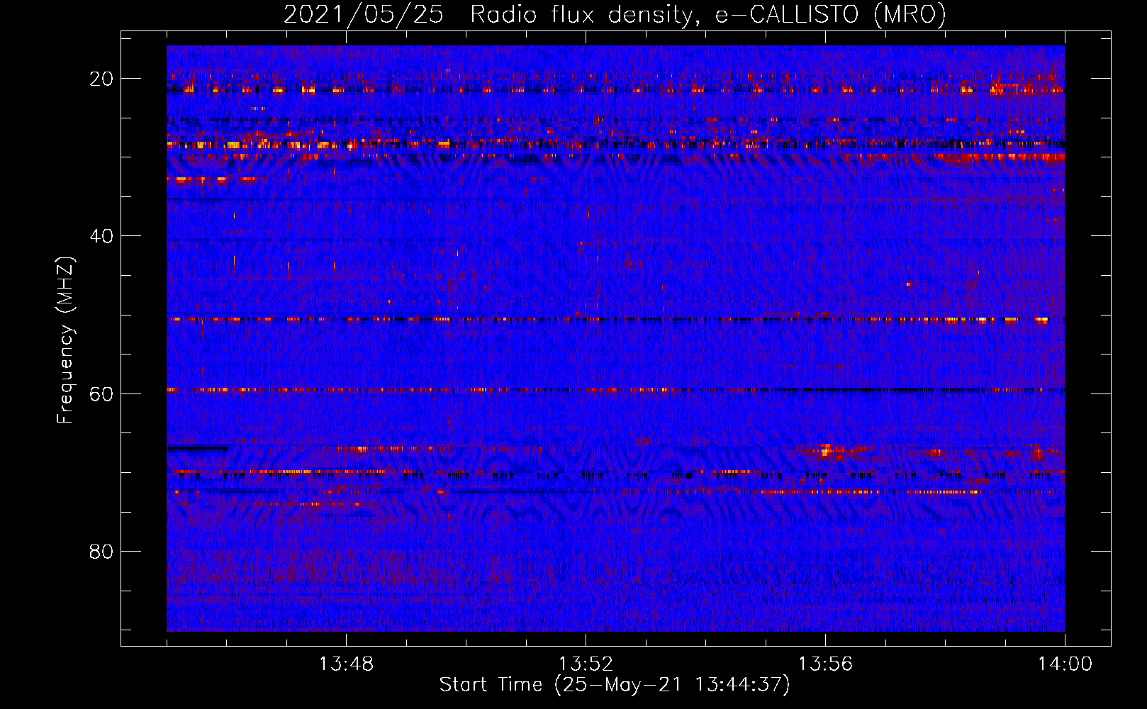Click the frequency tick label '60'

(x=101, y=393)
